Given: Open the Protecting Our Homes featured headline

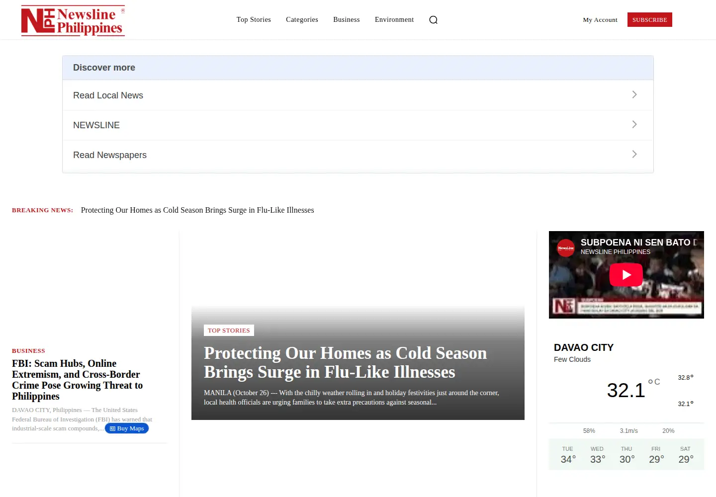Looking at the screenshot, I should (345, 362).
